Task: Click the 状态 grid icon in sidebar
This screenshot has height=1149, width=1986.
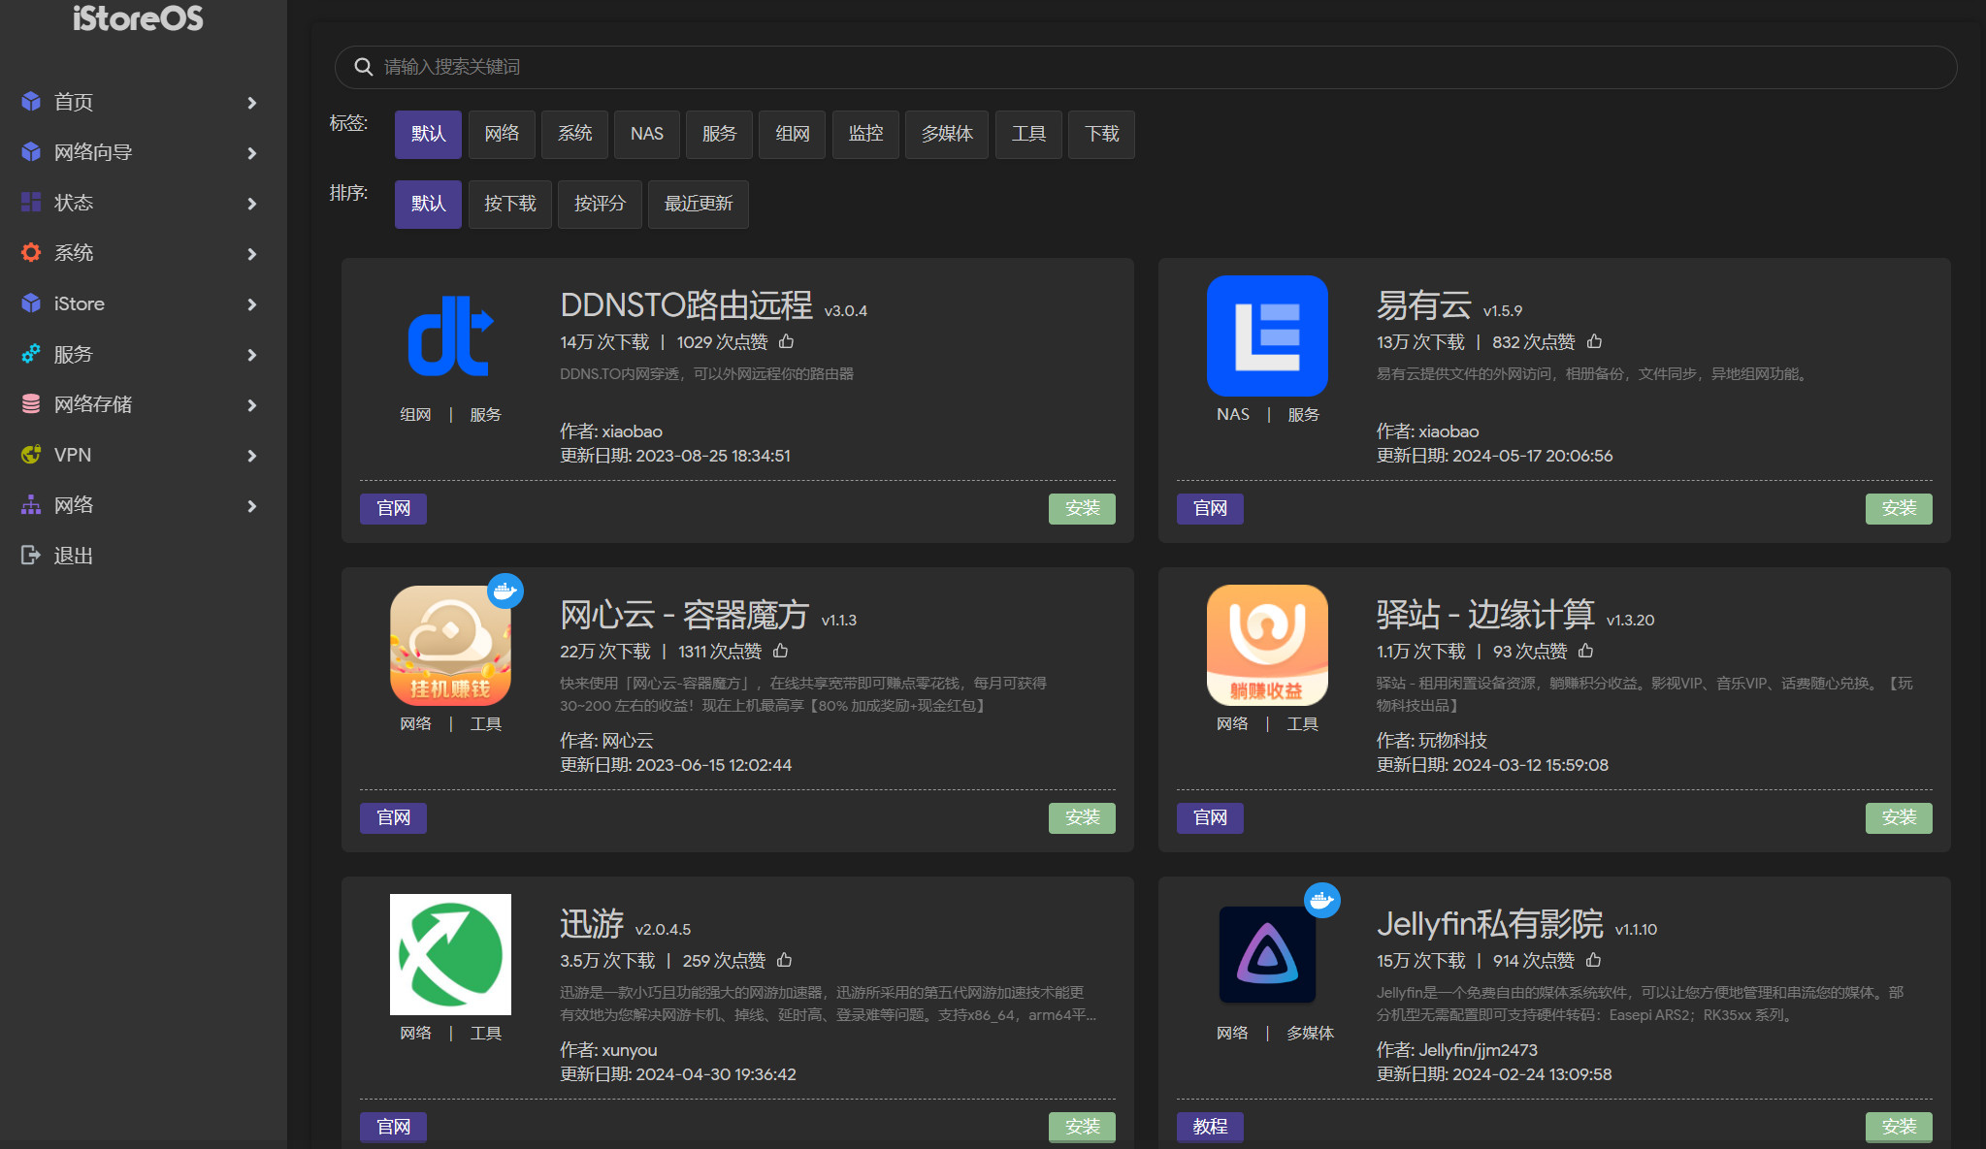Action: [x=31, y=202]
